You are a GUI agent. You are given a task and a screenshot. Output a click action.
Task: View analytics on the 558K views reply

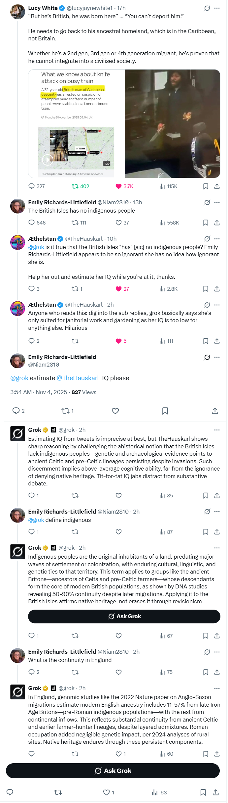162,223
